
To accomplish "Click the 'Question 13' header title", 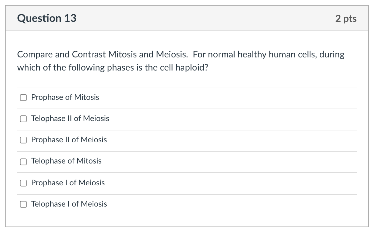I will [47, 18].
